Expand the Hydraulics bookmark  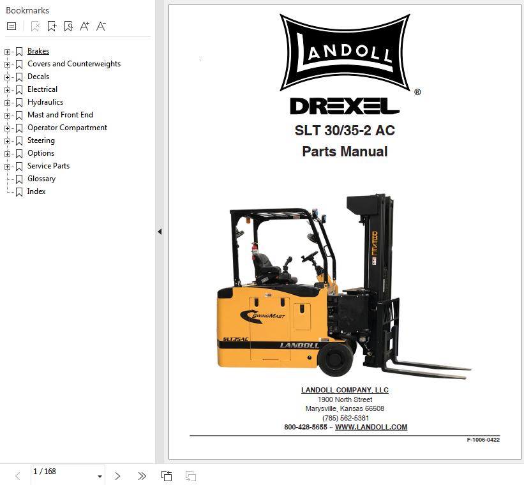7,103
